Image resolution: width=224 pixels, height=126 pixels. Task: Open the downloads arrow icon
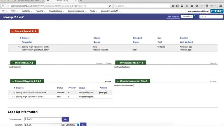pyautogui.click(x=187, y=6)
